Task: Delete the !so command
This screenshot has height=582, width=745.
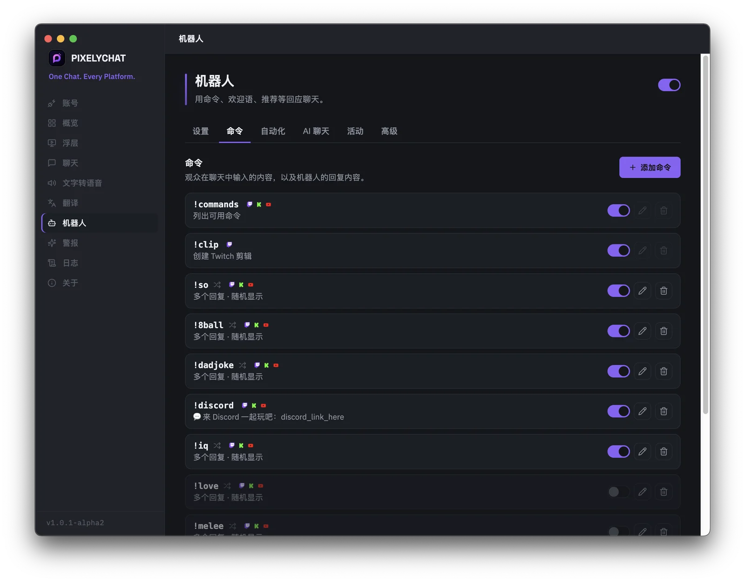Action: point(664,291)
